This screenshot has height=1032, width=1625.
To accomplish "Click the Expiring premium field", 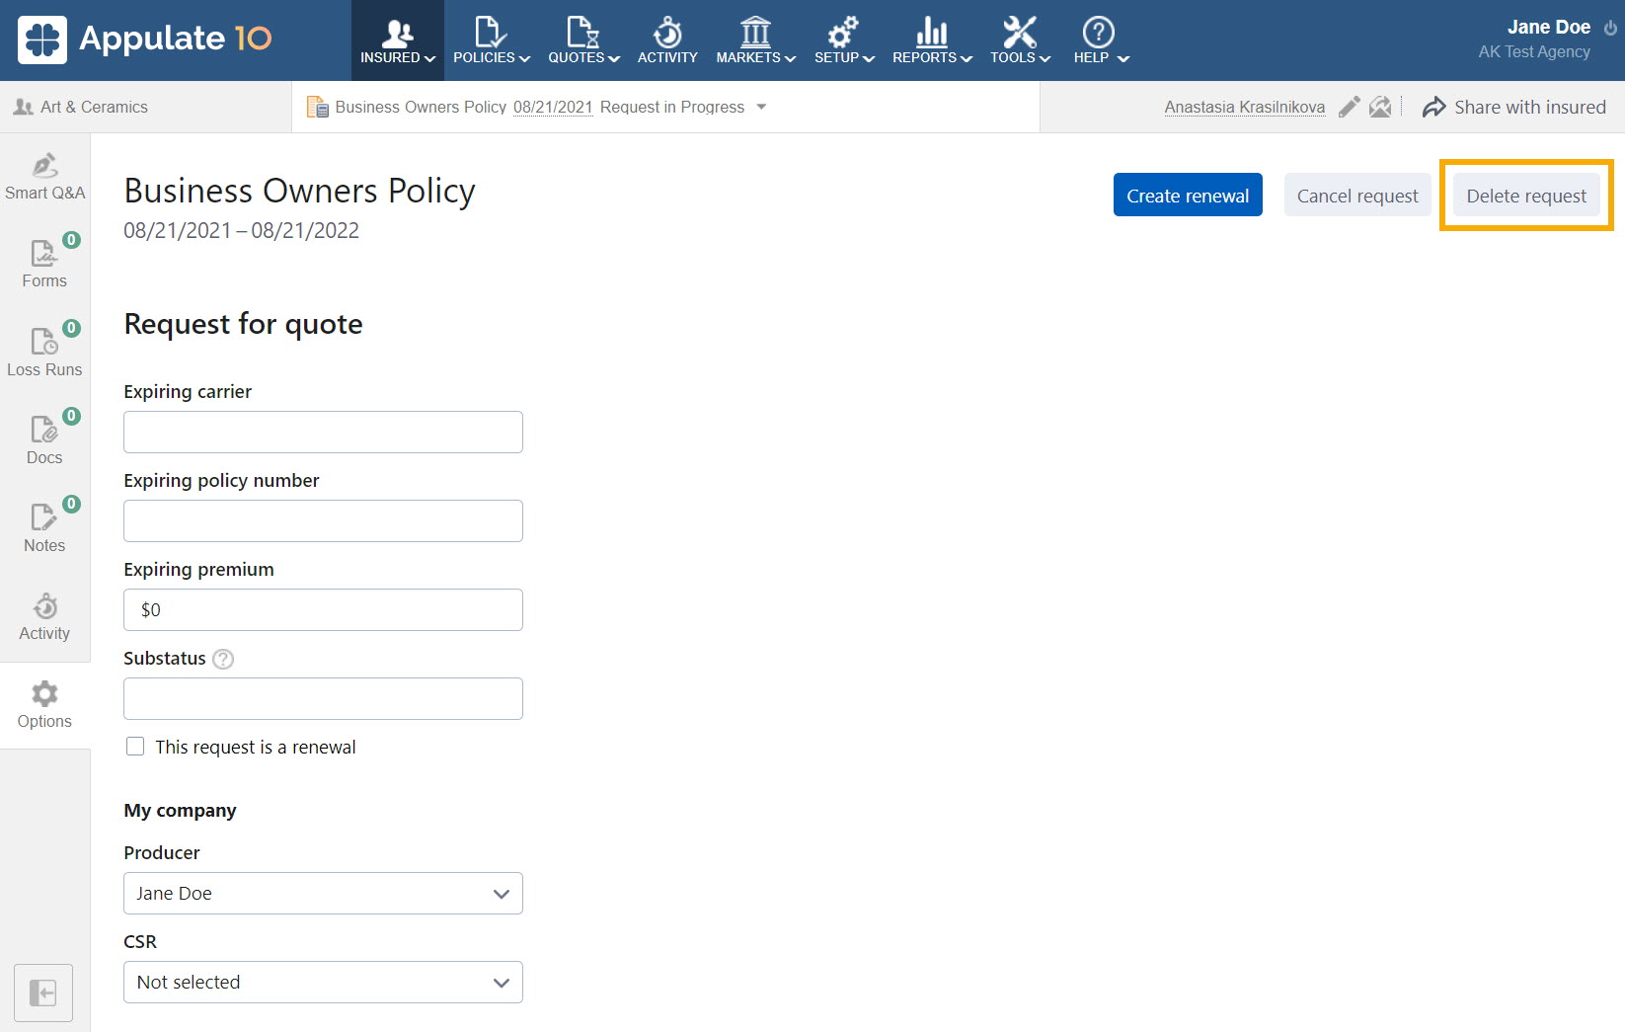I will click(323, 609).
